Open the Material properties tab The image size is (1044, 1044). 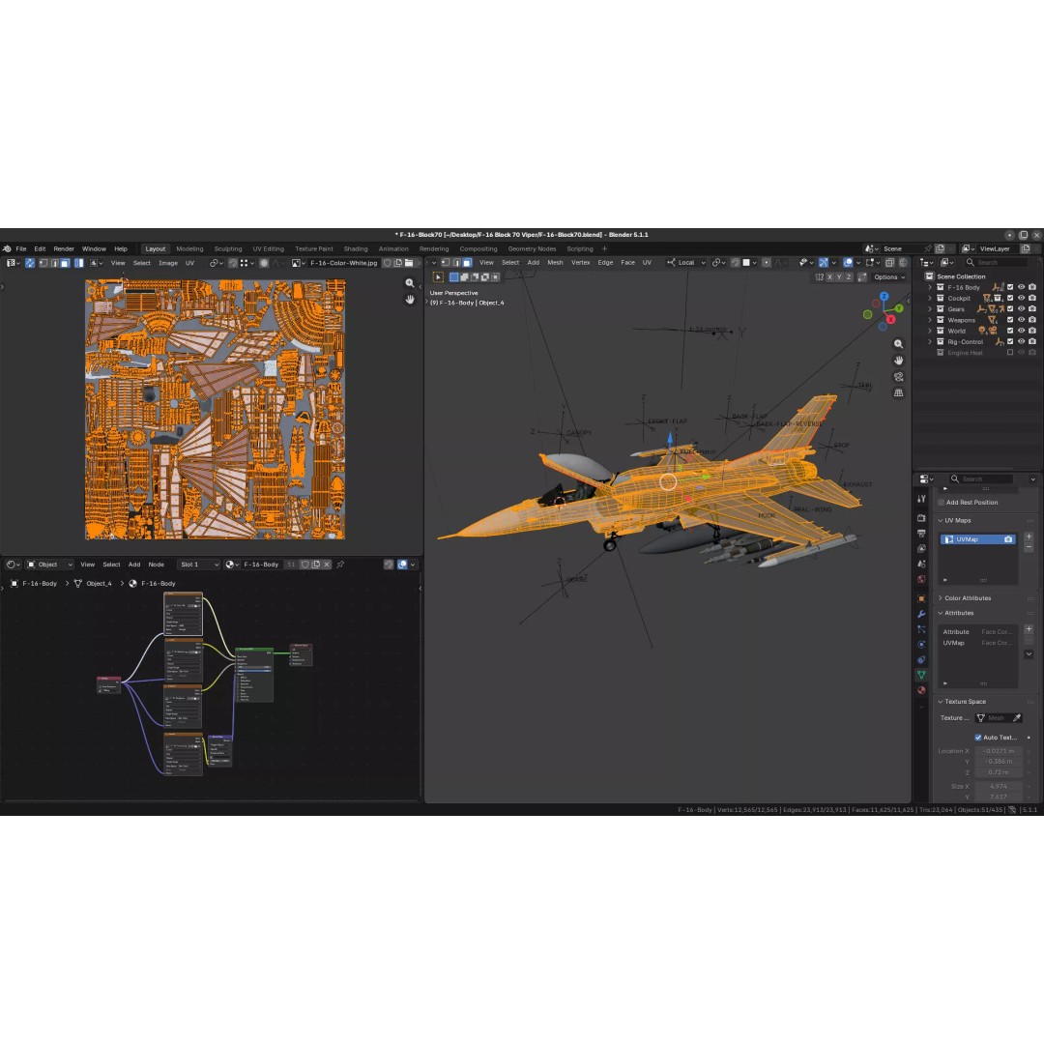pyautogui.click(x=921, y=690)
